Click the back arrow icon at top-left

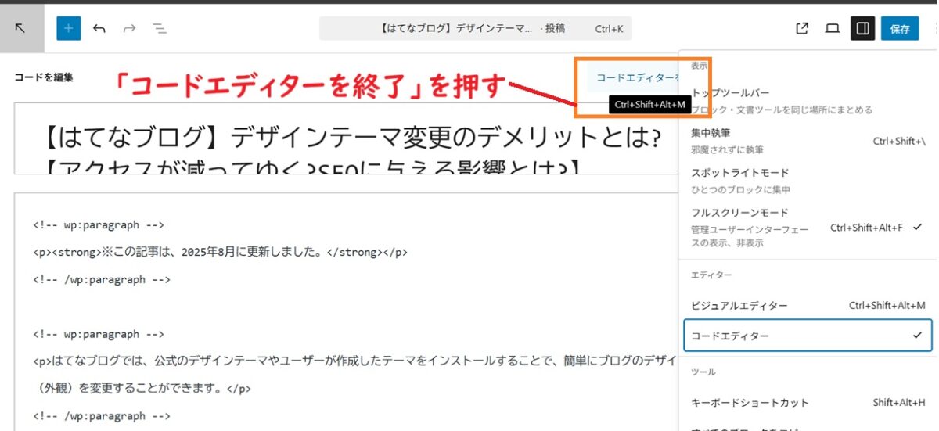[x=21, y=28]
